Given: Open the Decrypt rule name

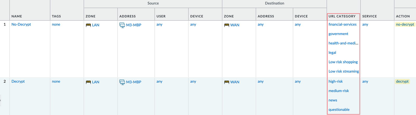Looking at the screenshot, I should 18,81.
